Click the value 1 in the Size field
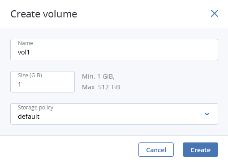This screenshot has width=228, height=163. tap(20, 84)
